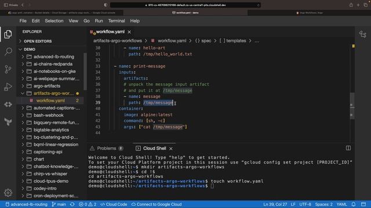Expand the ai-chains-redpanda folder

point(53,64)
